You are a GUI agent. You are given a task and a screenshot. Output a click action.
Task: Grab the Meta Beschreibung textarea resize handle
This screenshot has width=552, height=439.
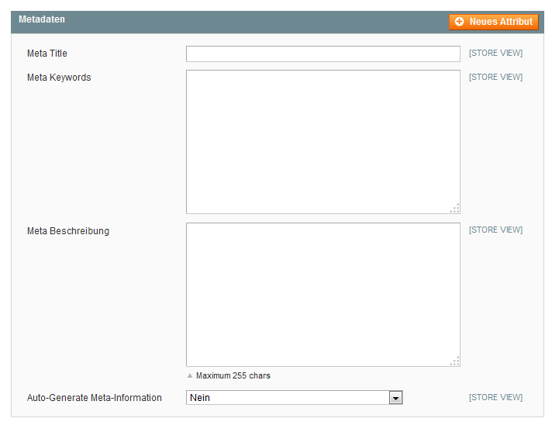click(455, 361)
